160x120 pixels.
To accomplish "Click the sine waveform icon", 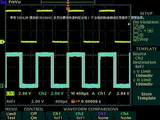I will point(140,30).
